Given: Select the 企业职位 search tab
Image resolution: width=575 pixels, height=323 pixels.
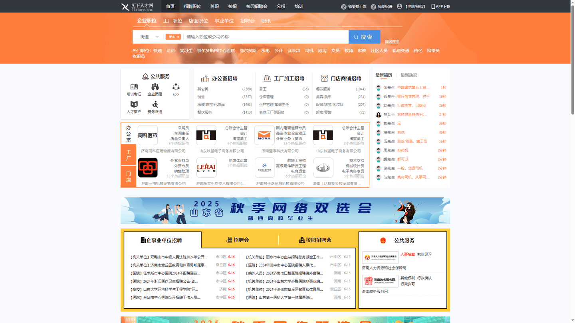Looking at the screenshot, I should [x=147, y=21].
